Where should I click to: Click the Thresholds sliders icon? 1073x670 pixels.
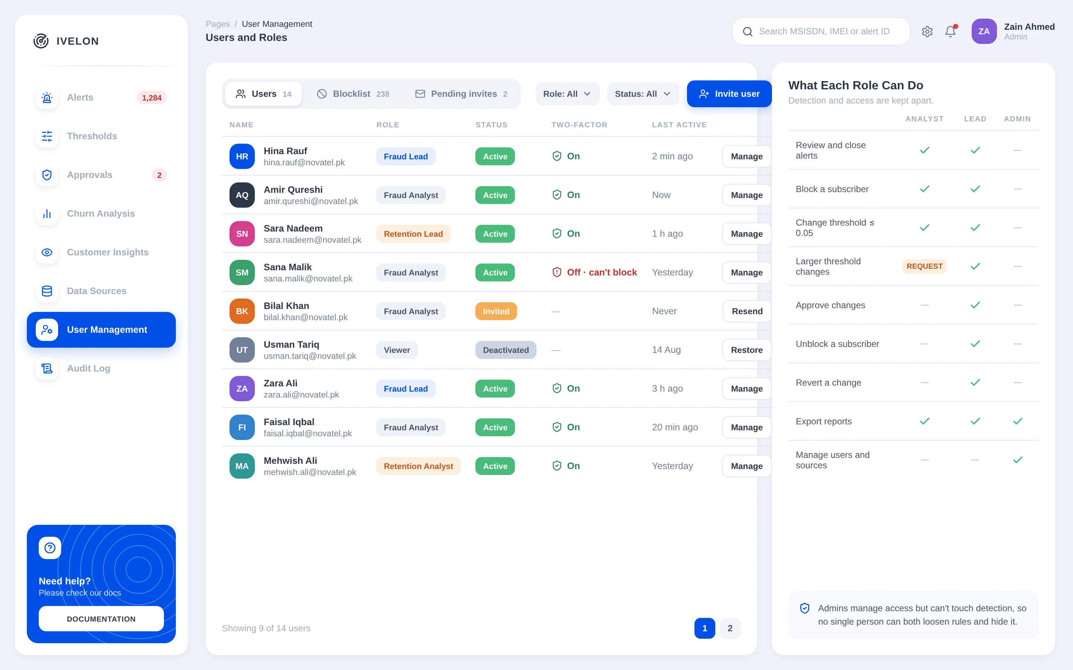click(47, 136)
